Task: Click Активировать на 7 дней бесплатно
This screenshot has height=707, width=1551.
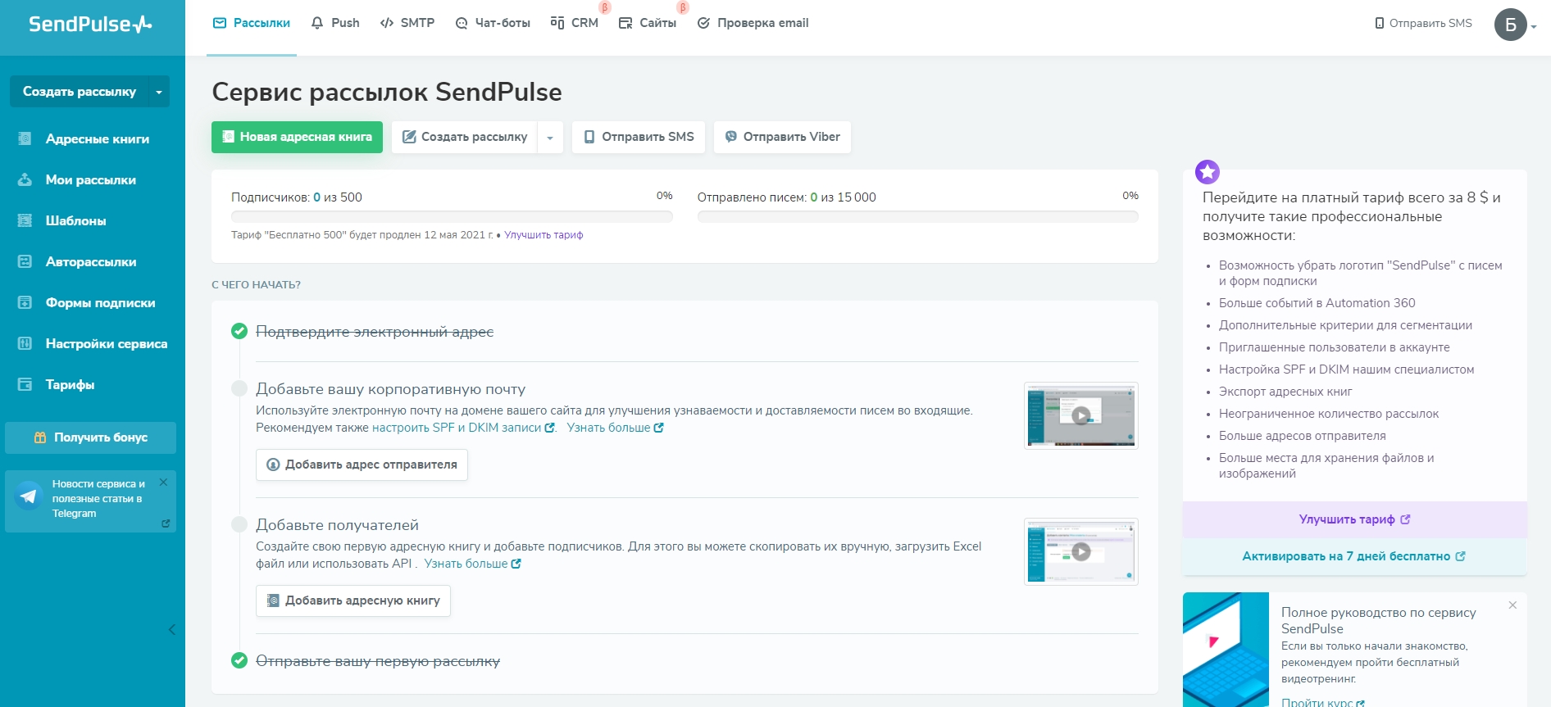Action: point(1354,556)
